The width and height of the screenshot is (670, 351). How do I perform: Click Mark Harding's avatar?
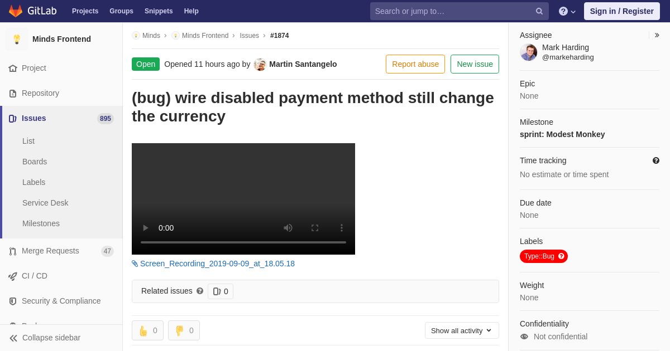pos(529,52)
